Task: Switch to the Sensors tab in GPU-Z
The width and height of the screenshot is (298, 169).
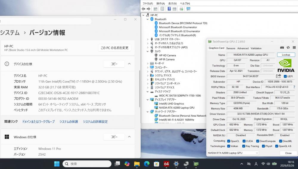Action: pyautogui.click(x=231, y=48)
